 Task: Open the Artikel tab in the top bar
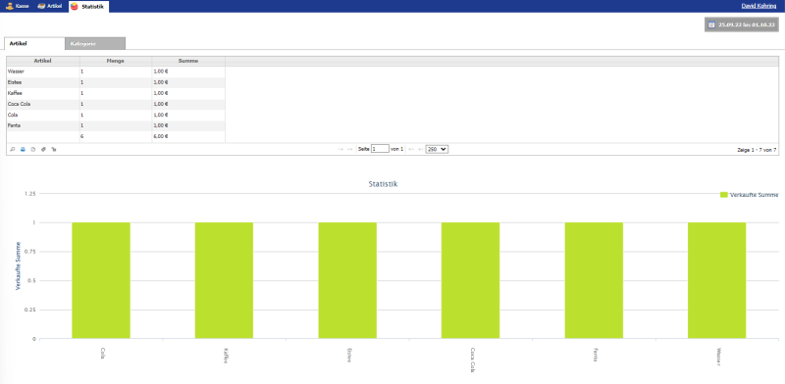click(x=50, y=6)
